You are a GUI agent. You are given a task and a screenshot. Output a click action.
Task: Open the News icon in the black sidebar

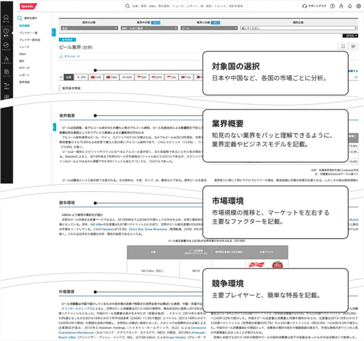[x=6, y=73]
